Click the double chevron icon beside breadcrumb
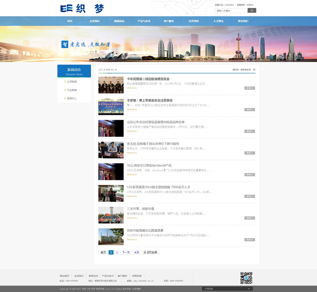317x292 pixels. pyautogui.click(x=254, y=69)
